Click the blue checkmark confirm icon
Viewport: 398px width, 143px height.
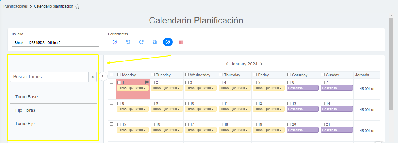click(168, 42)
